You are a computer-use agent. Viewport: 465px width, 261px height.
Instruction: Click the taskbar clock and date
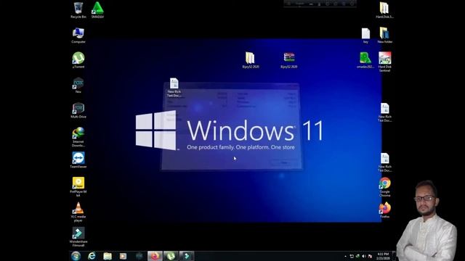click(383, 256)
